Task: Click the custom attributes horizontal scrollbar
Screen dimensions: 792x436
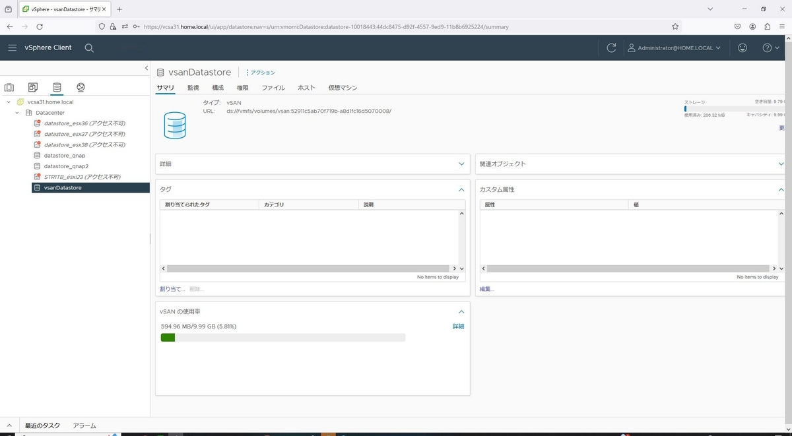Action: 628,268
